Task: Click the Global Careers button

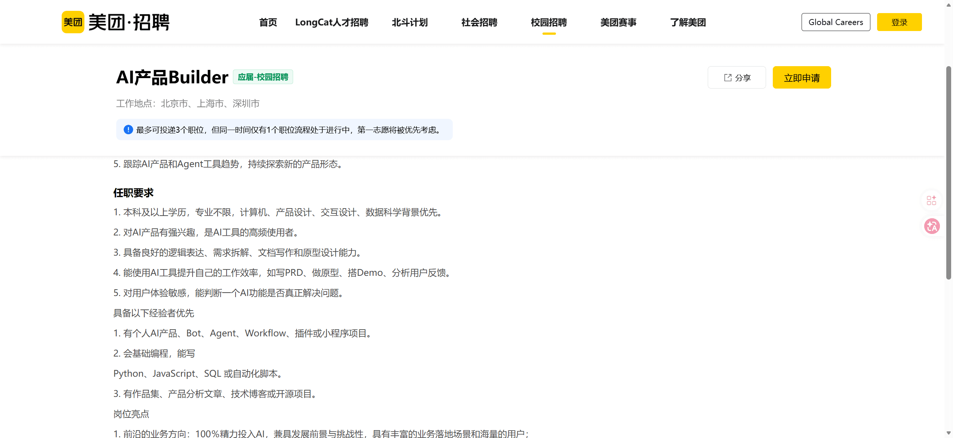Action: point(836,22)
